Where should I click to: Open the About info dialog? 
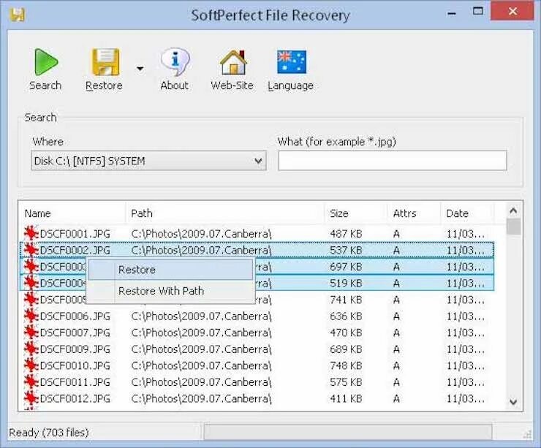[x=175, y=69]
